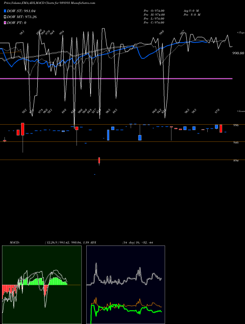245x324 pixels.
Task: Select the DOW PT: 0 legend label
Action: pos(17,23)
